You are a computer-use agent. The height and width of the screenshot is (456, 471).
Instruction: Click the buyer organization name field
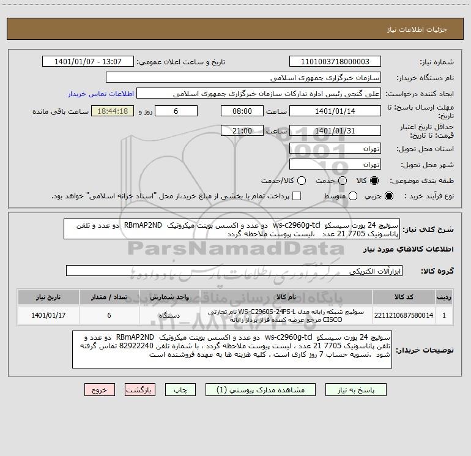(x=243, y=78)
